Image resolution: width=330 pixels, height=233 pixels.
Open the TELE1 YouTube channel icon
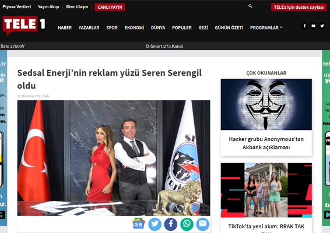pos(313,26)
